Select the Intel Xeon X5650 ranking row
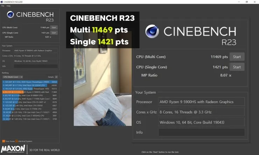This screenshot has height=155, width=259. (30, 105)
